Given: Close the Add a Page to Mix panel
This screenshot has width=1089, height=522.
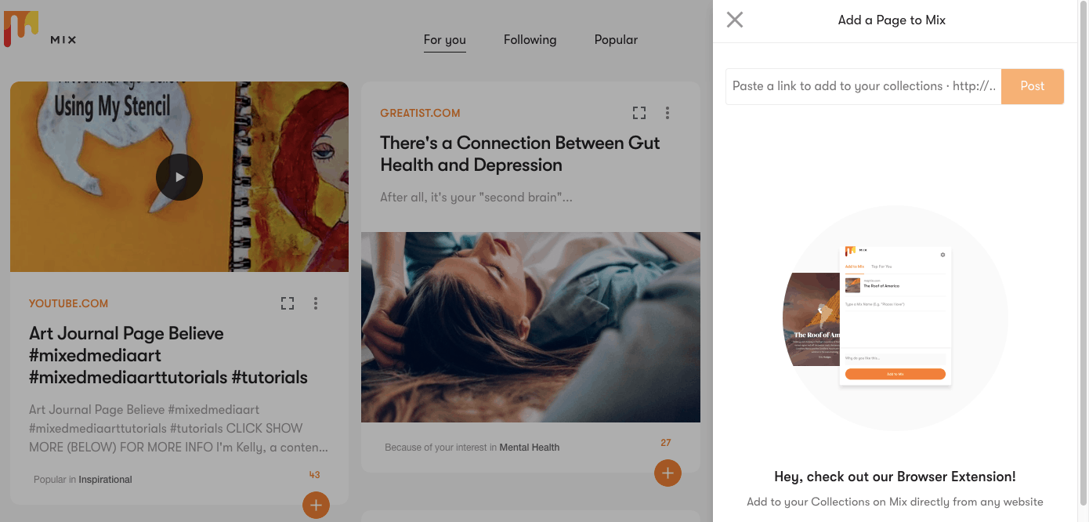Looking at the screenshot, I should tap(735, 20).
